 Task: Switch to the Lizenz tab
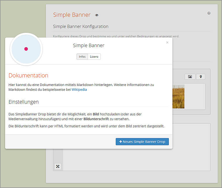(94, 57)
